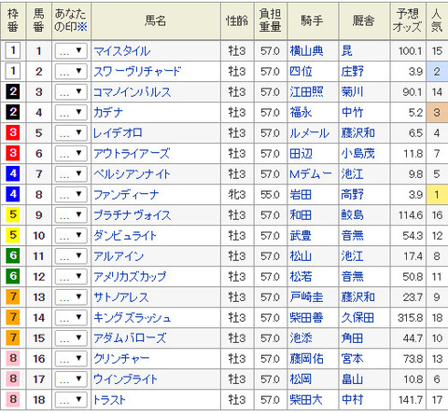Screen dimensions: 448x413
Task: Click the 人気 column header
Action: pos(437,21)
